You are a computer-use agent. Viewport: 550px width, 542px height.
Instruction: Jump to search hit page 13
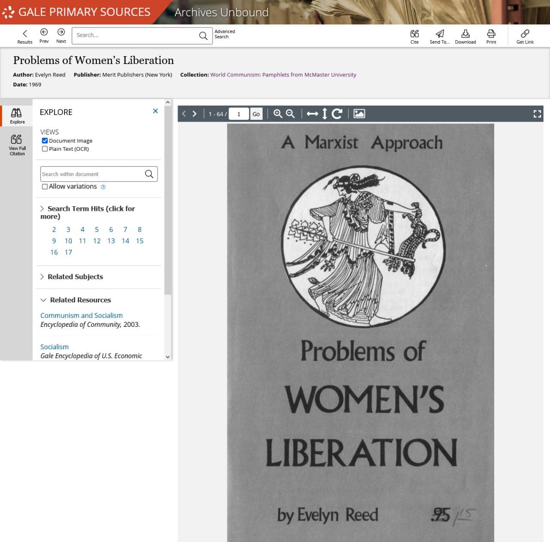111,241
